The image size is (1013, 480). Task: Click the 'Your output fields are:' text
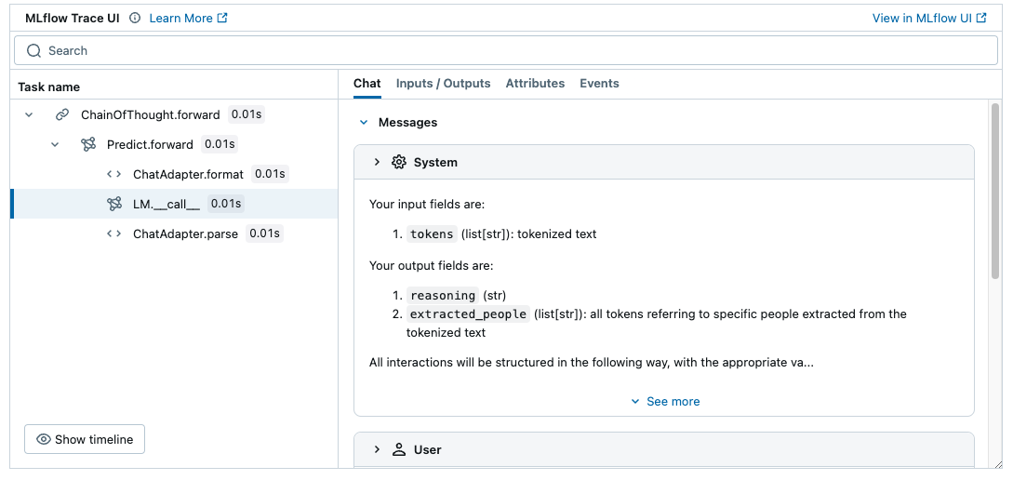[x=431, y=265]
